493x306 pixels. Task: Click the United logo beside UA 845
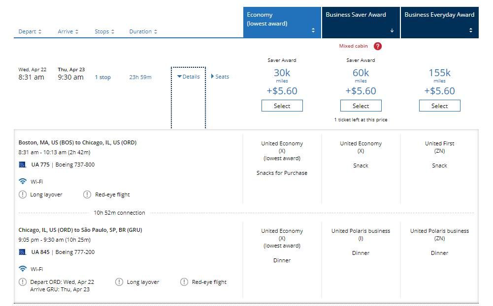(x=22, y=252)
